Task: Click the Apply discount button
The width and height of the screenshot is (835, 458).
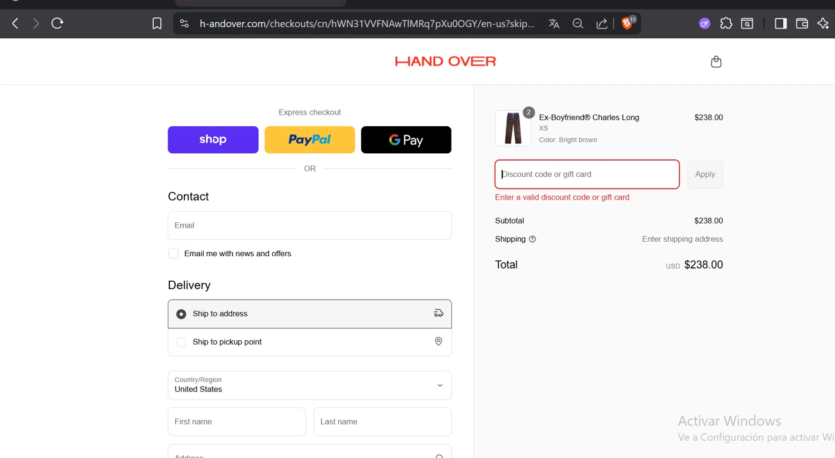Action: click(x=705, y=174)
